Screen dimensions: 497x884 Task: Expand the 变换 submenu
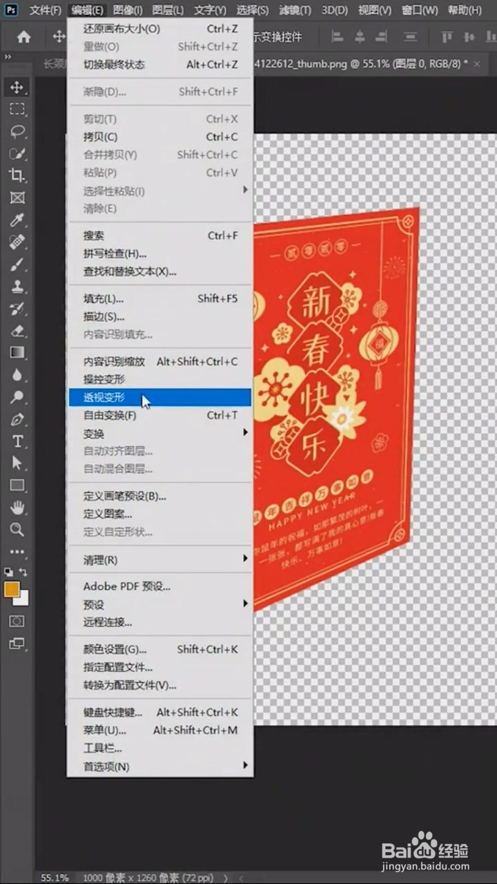click(x=245, y=433)
